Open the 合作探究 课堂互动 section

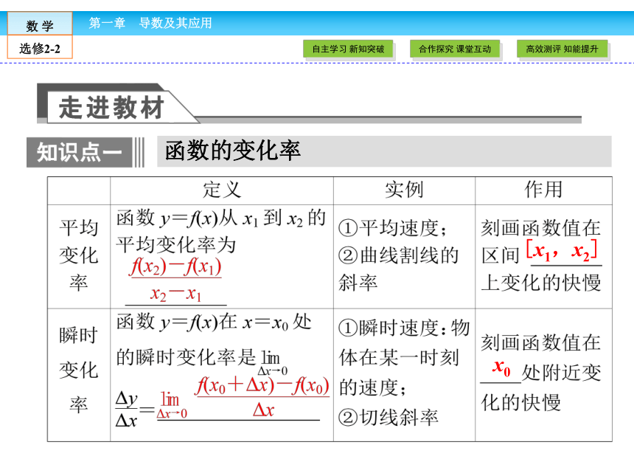455,49
